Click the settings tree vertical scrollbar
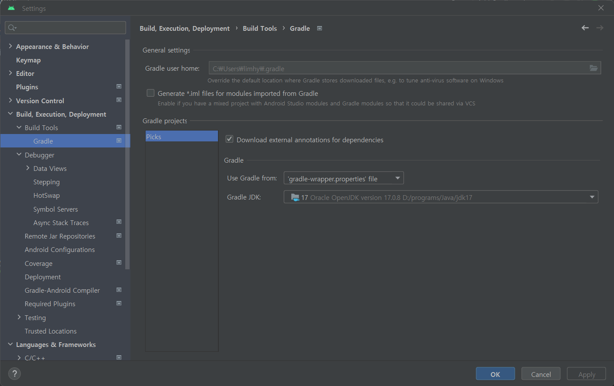This screenshot has height=386, width=614. tap(127, 154)
